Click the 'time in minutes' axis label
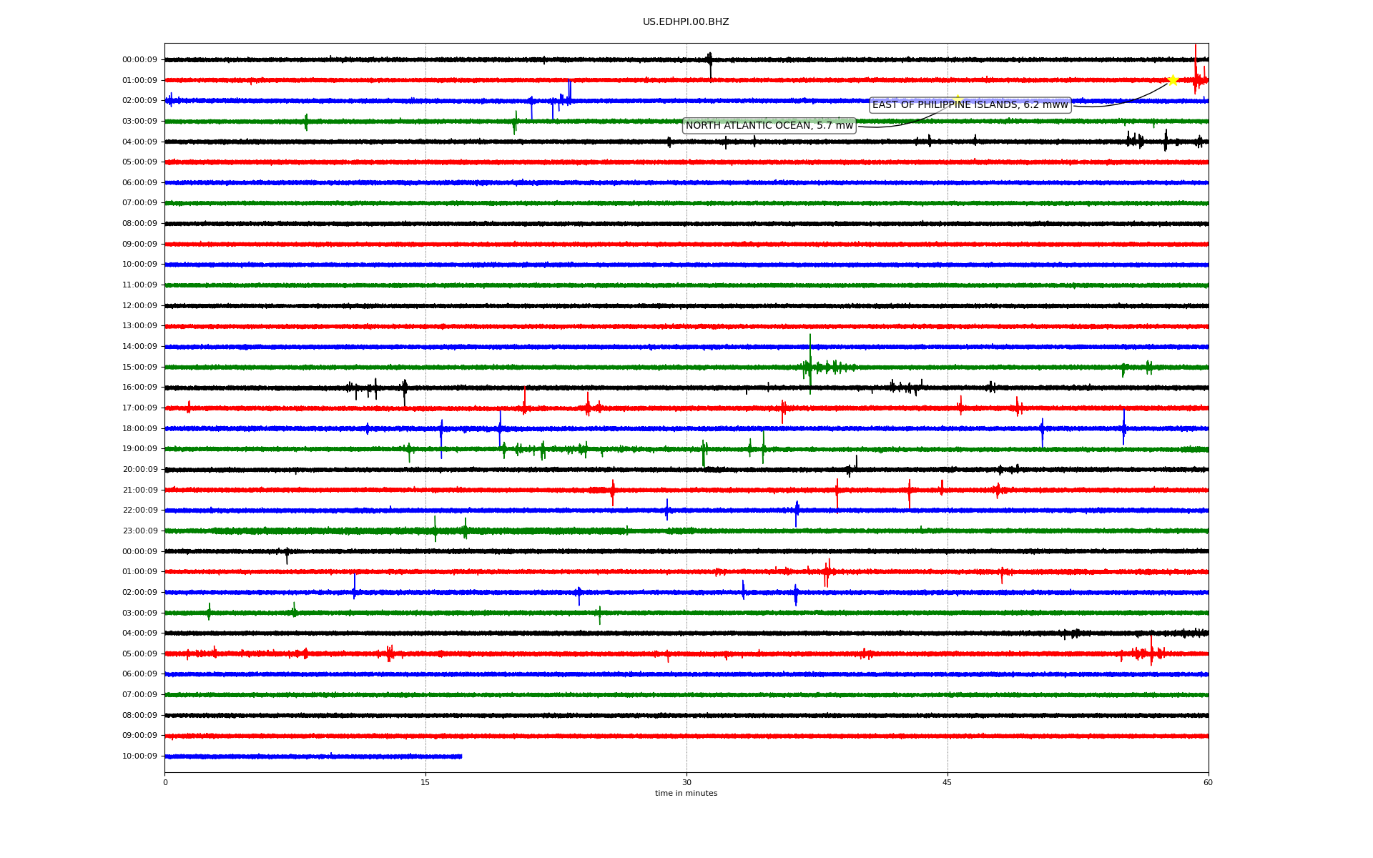The width and height of the screenshot is (1373, 858). (686, 794)
